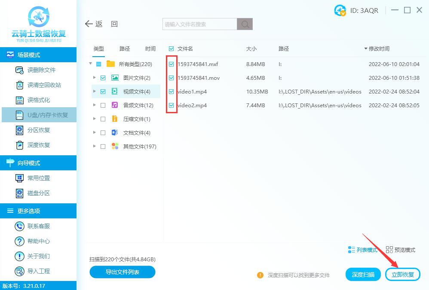The image size is (429, 290).
Task: Click 导出文件列表 export button
Action: pyautogui.click(x=123, y=272)
